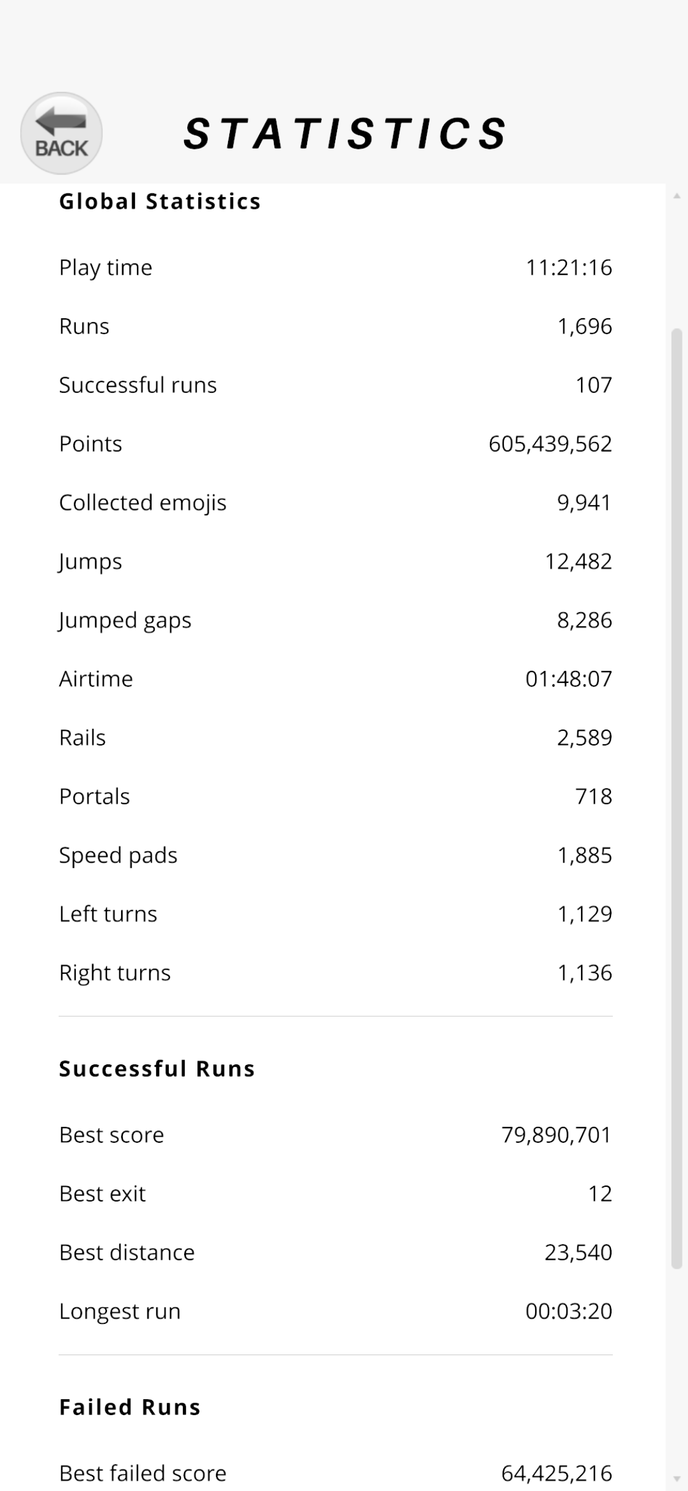Select the Runs row label

click(84, 326)
